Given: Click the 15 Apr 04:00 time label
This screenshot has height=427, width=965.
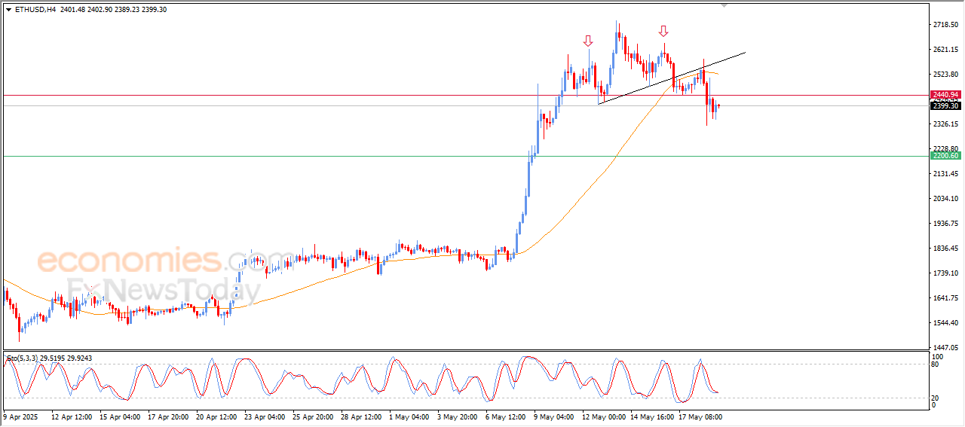Looking at the screenshot, I should 120,416.
